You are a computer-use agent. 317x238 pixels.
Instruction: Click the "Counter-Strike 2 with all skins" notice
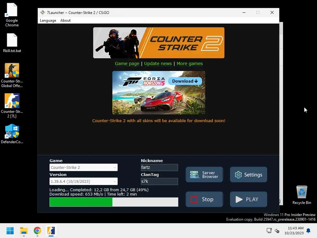(x=159, y=121)
